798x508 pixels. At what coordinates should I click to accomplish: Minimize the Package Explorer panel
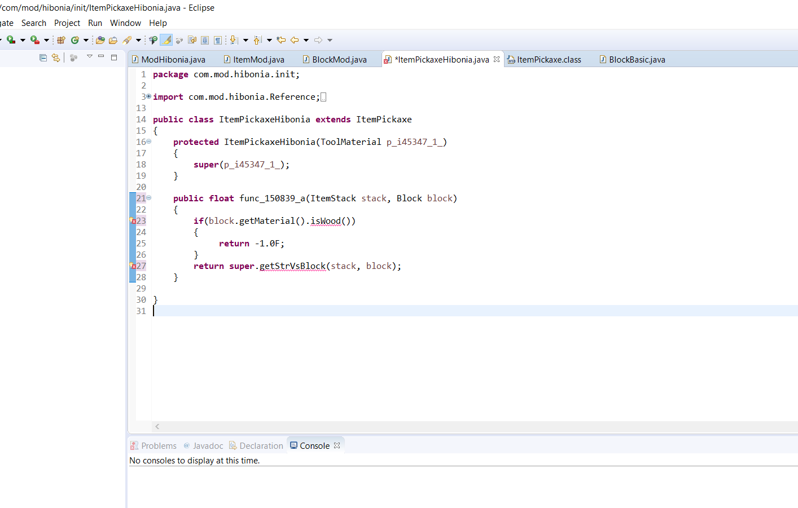(x=101, y=56)
